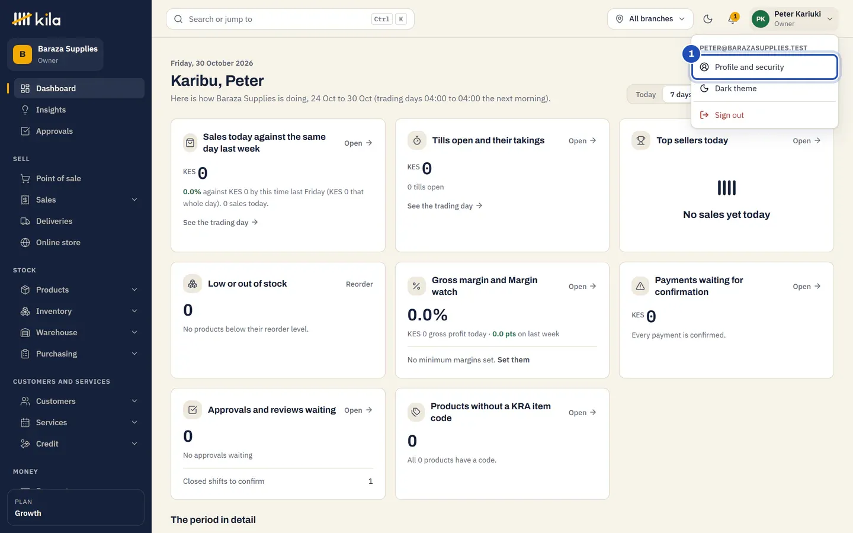Click the Warehouse building icon
The image size is (853, 533).
(x=25, y=333)
